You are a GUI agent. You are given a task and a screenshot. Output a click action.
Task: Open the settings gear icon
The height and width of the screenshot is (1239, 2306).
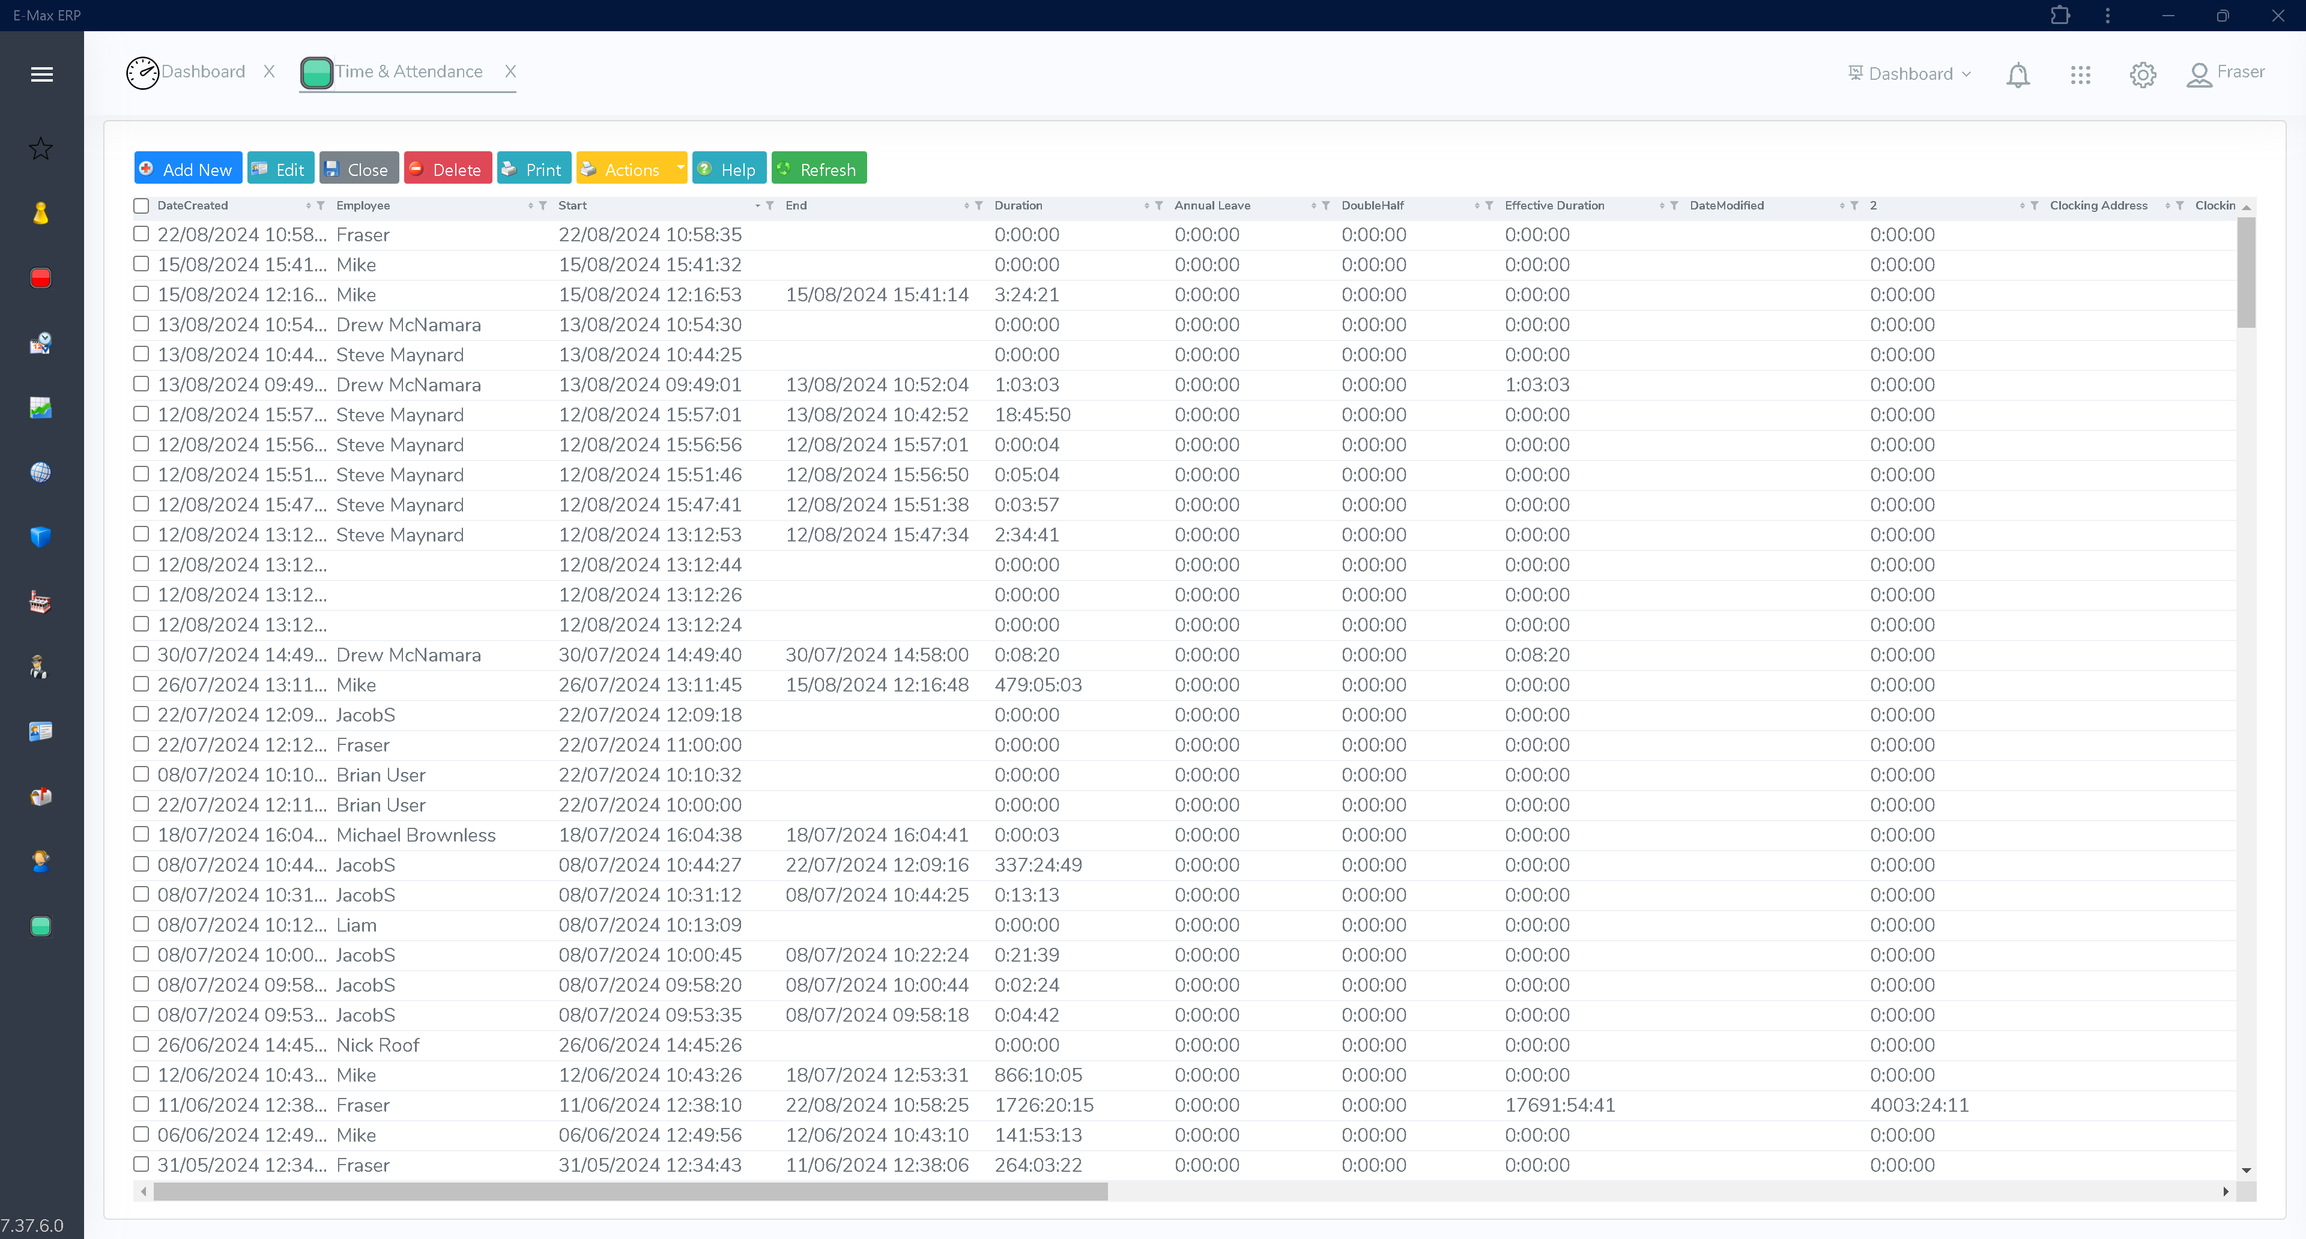(x=2142, y=74)
